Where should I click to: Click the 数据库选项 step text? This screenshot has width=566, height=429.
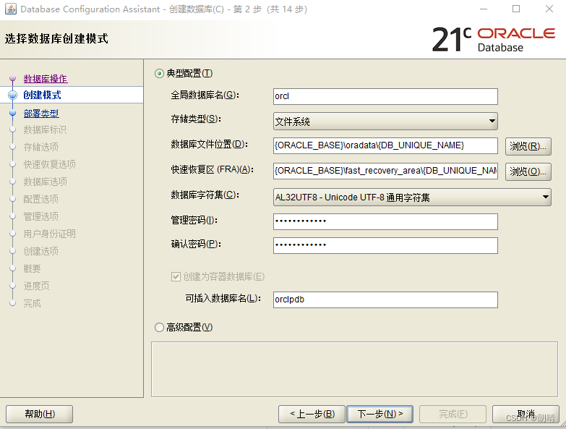(45, 182)
